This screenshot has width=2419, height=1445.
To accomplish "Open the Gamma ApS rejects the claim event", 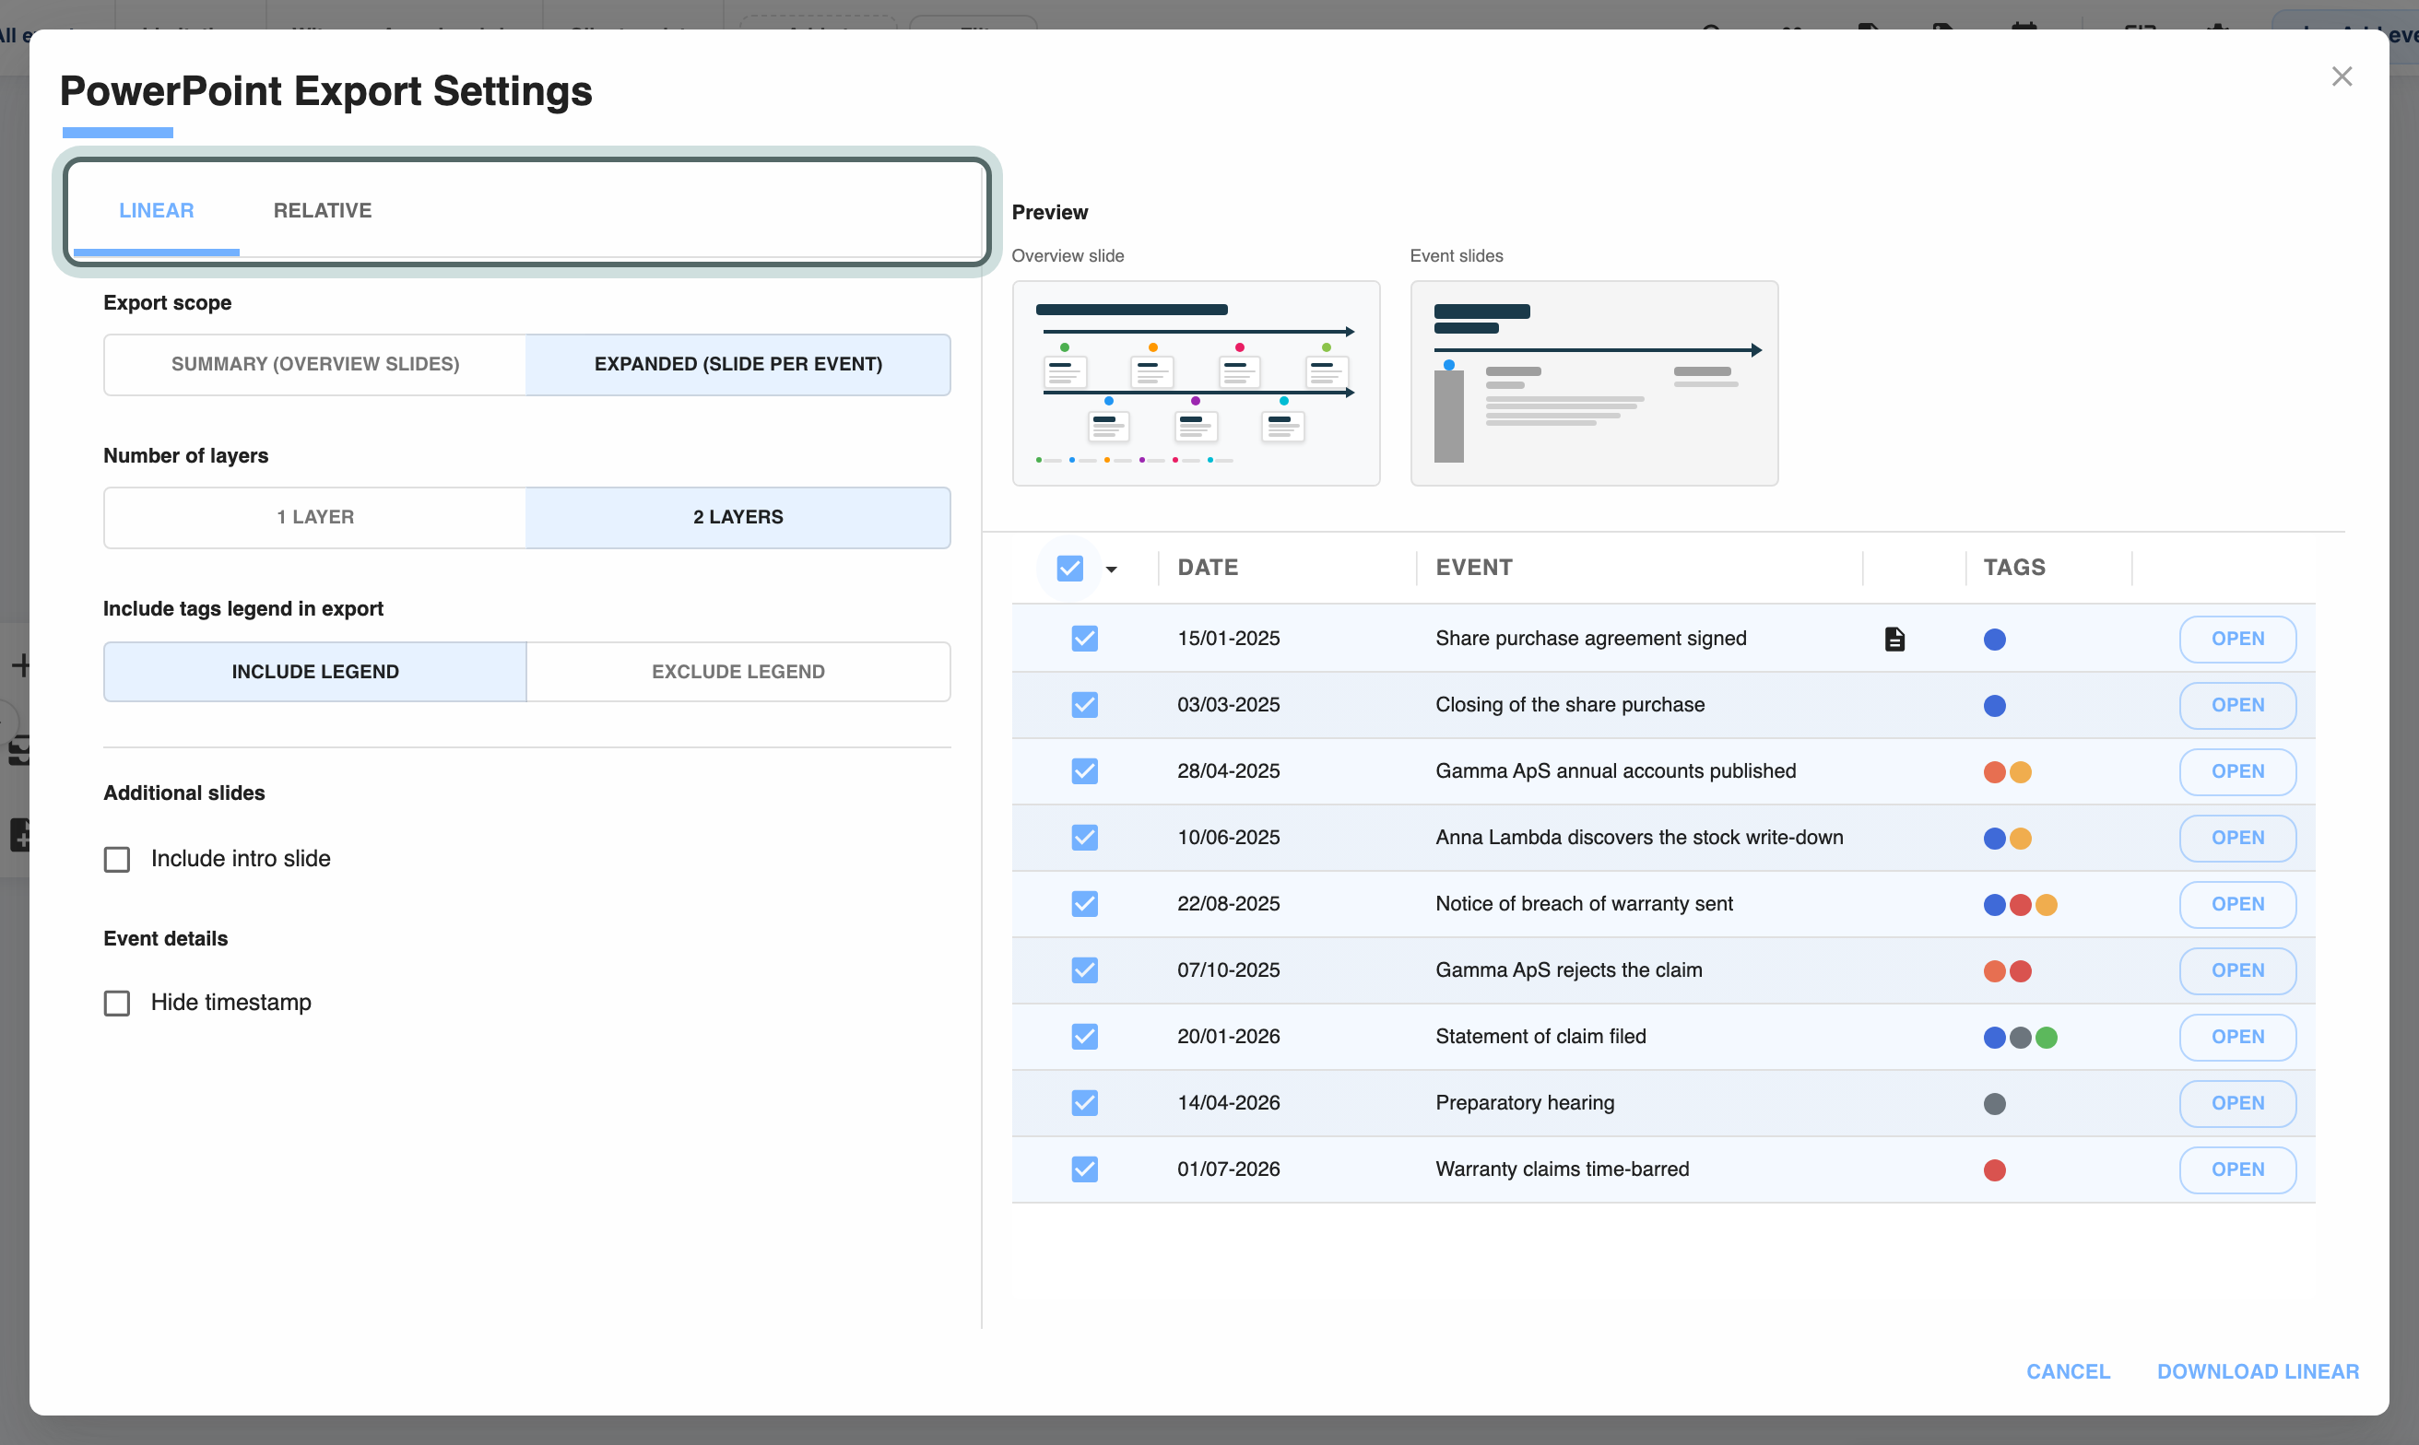I will (2236, 969).
